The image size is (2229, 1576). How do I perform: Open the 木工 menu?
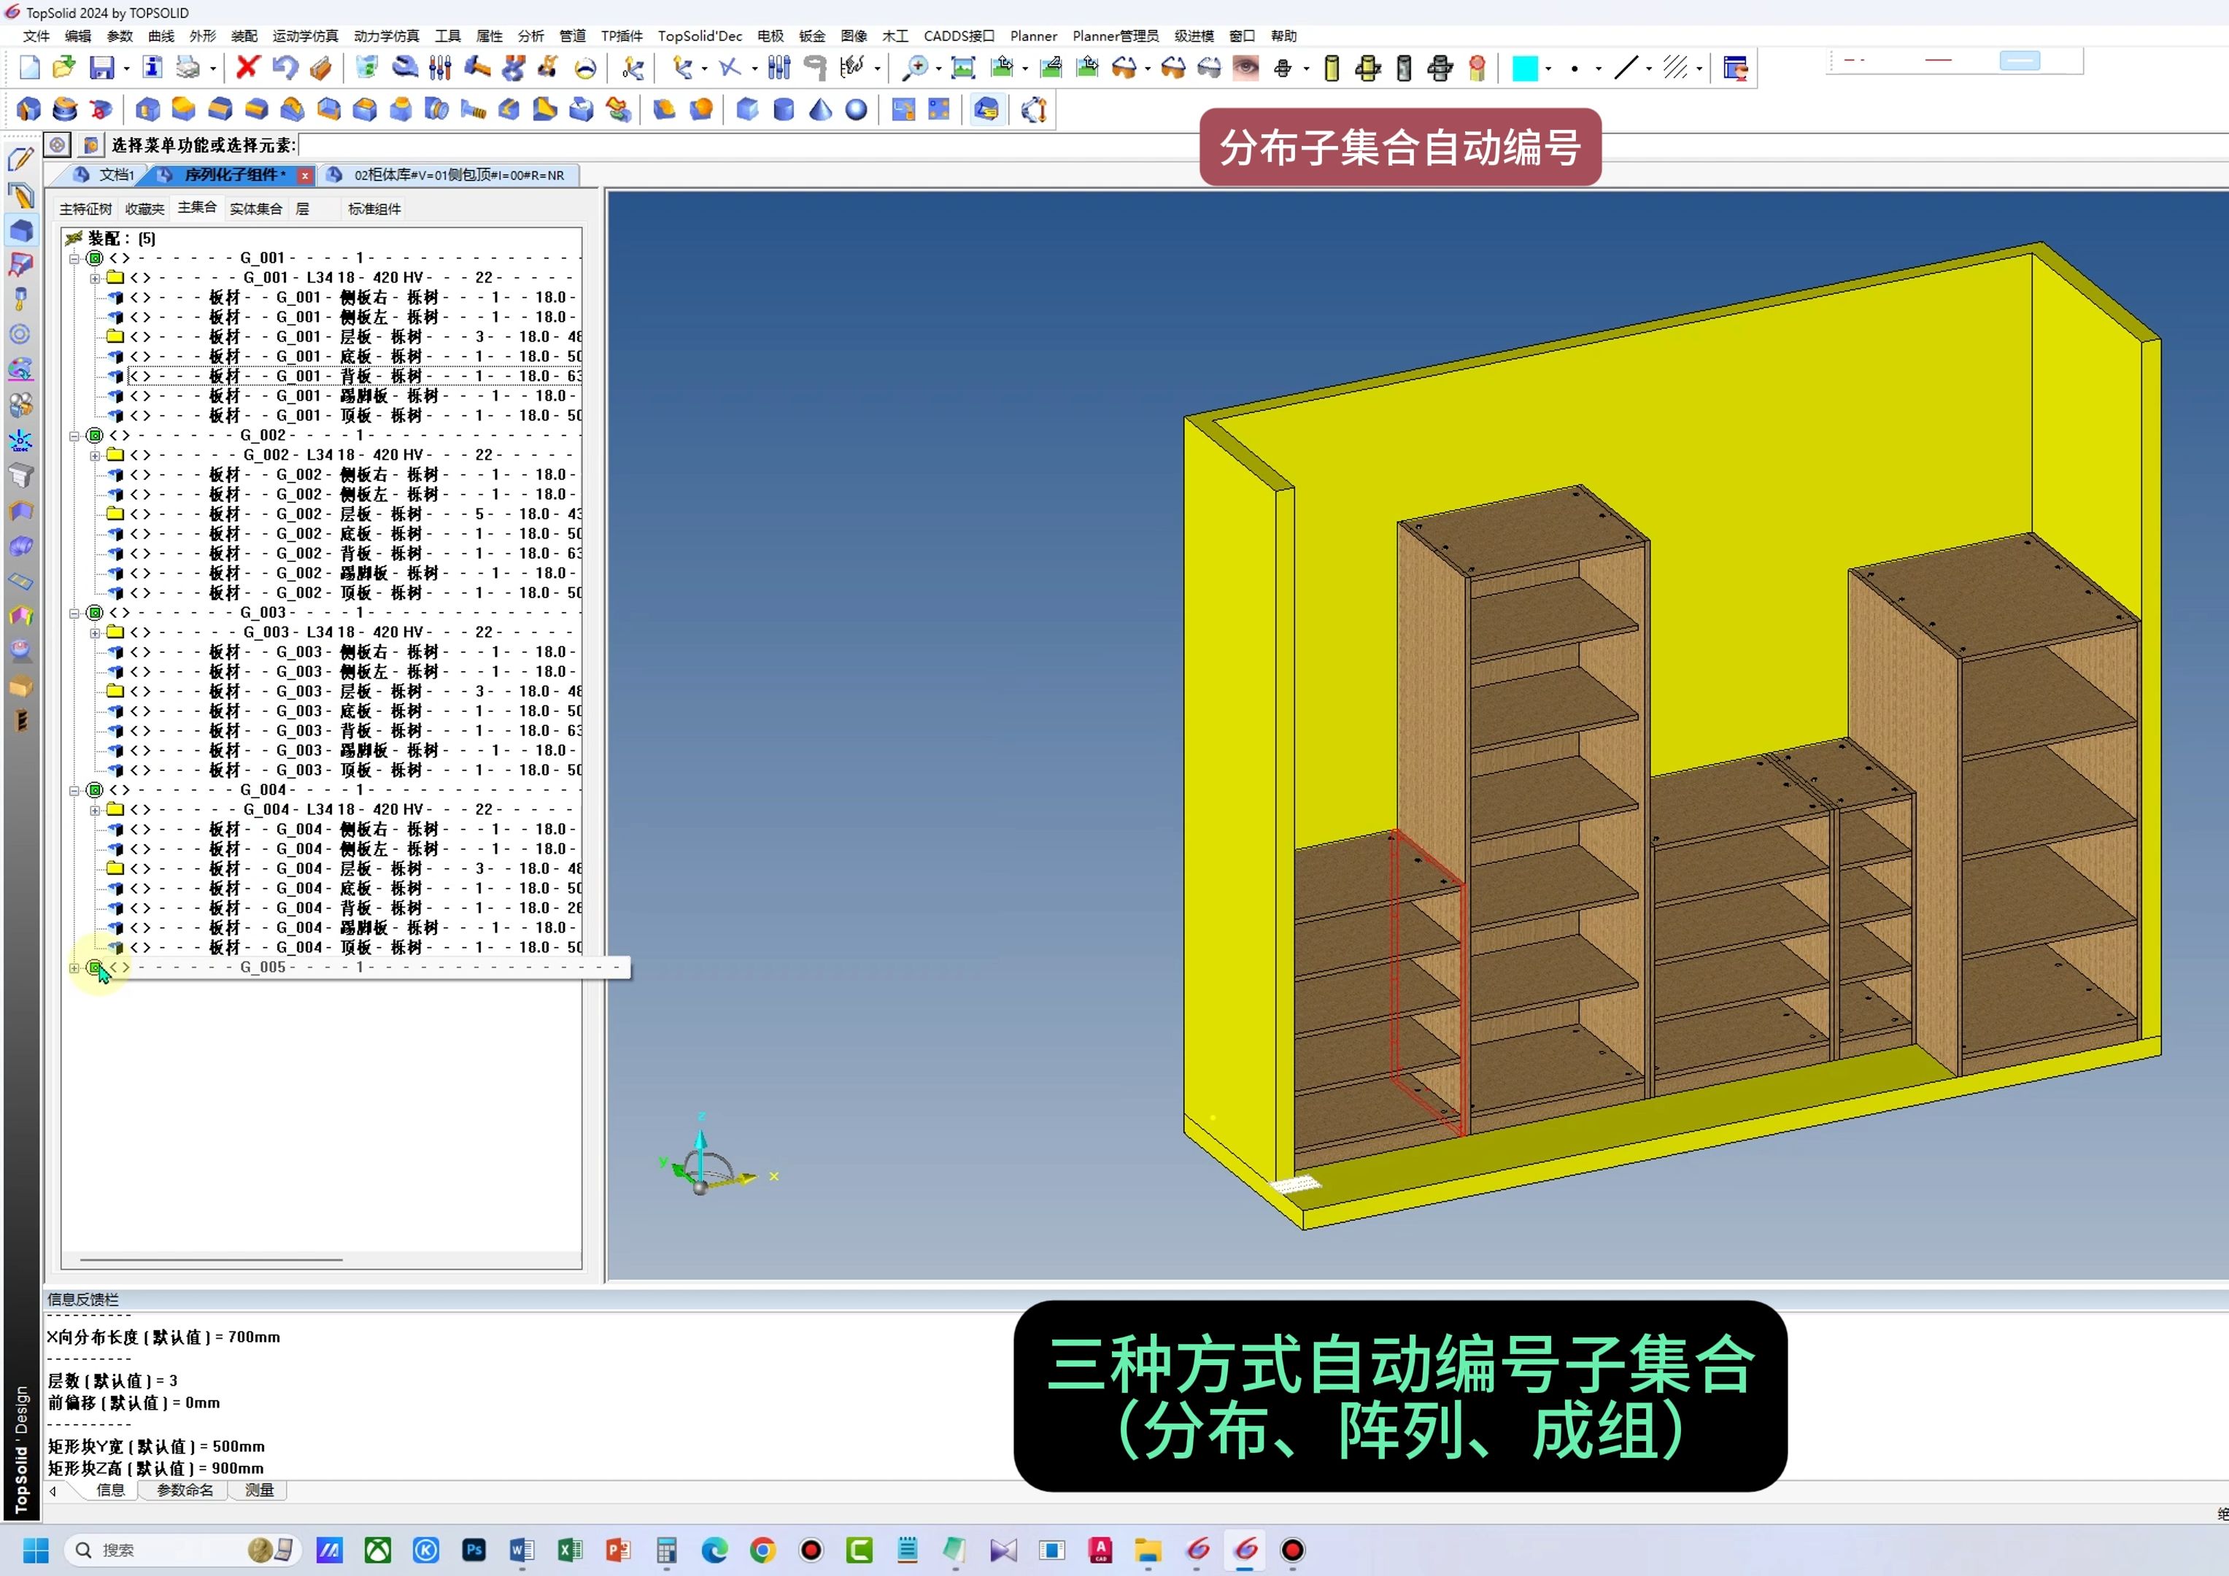[x=894, y=36]
